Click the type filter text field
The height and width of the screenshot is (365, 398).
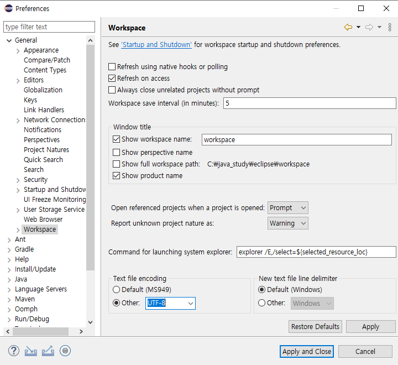click(49, 27)
